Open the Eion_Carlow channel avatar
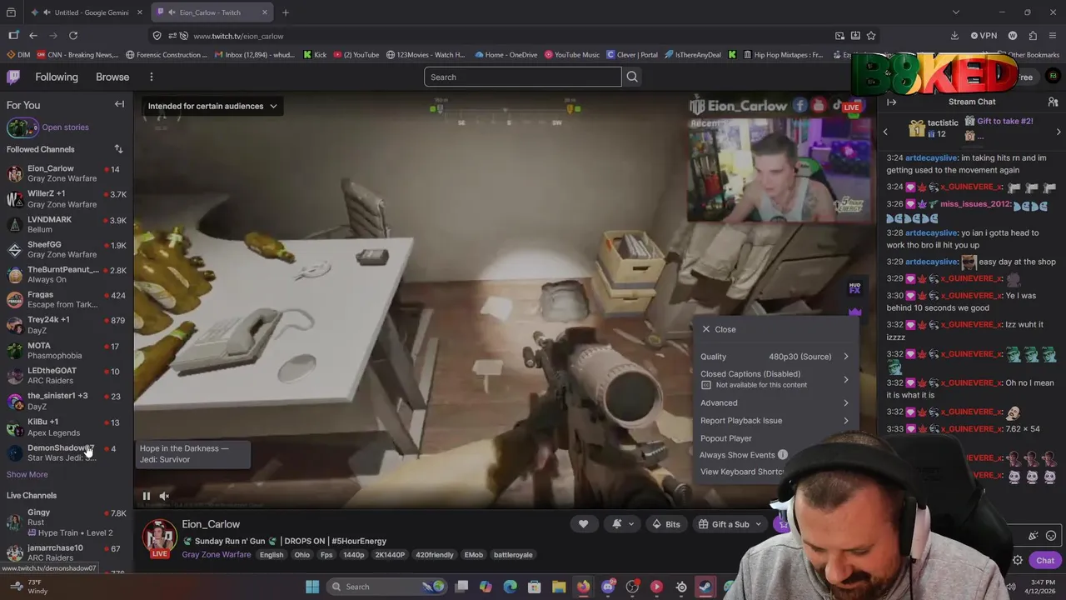 (x=159, y=537)
